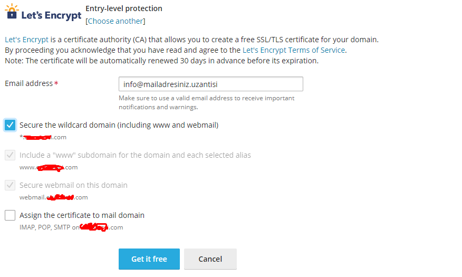Click the IMAP, POP, SMTP description text
Image resolution: width=462 pixels, height=277 pixels.
[x=71, y=227]
